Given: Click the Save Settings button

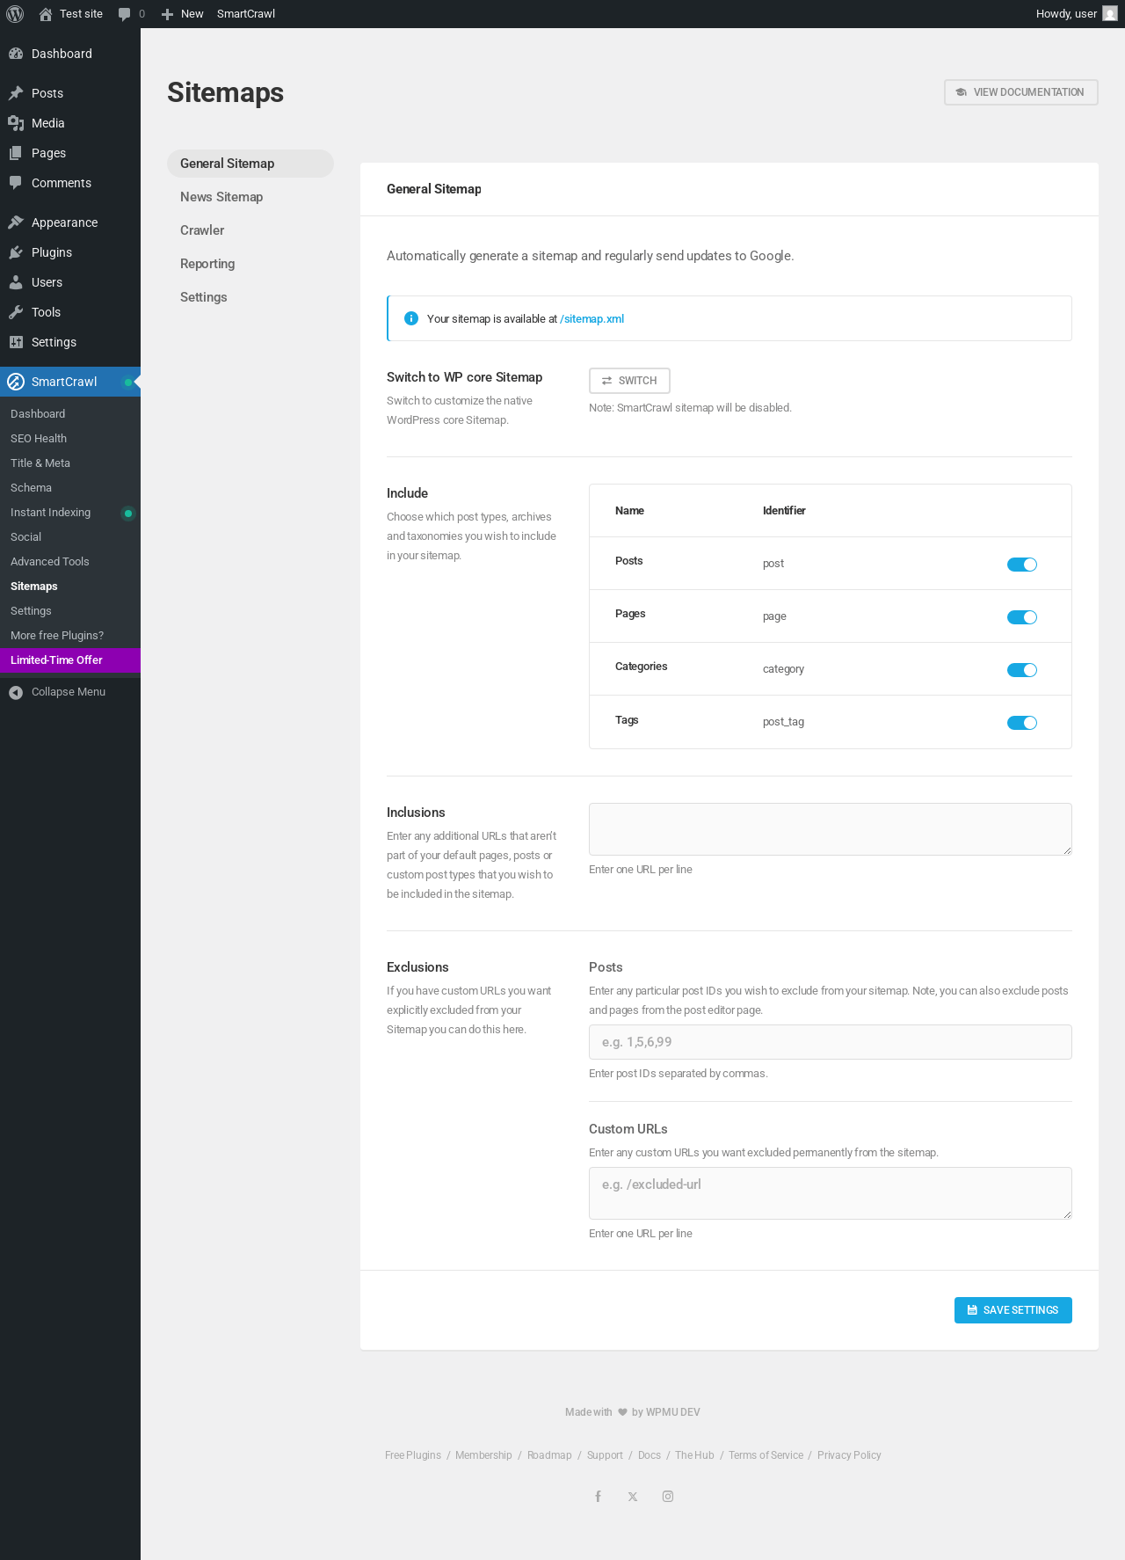Looking at the screenshot, I should tap(1012, 1310).
